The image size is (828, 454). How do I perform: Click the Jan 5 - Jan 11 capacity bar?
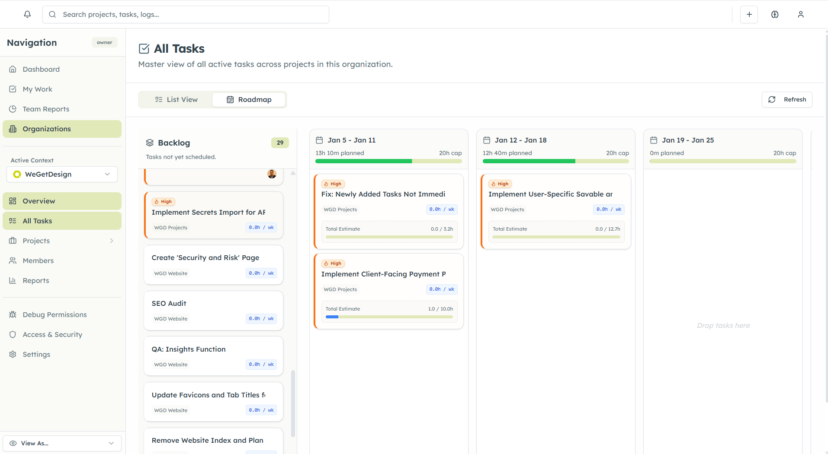pyautogui.click(x=388, y=161)
